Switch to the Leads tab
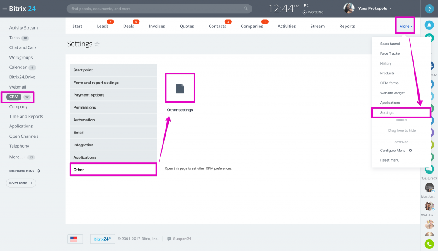Image resolution: width=438 pixels, height=251 pixels. coord(103,26)
